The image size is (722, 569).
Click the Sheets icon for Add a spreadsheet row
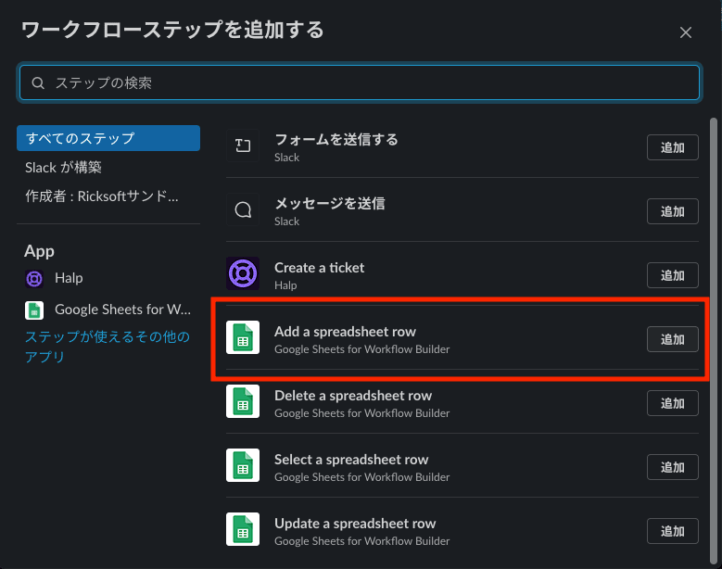pos(243,337)
